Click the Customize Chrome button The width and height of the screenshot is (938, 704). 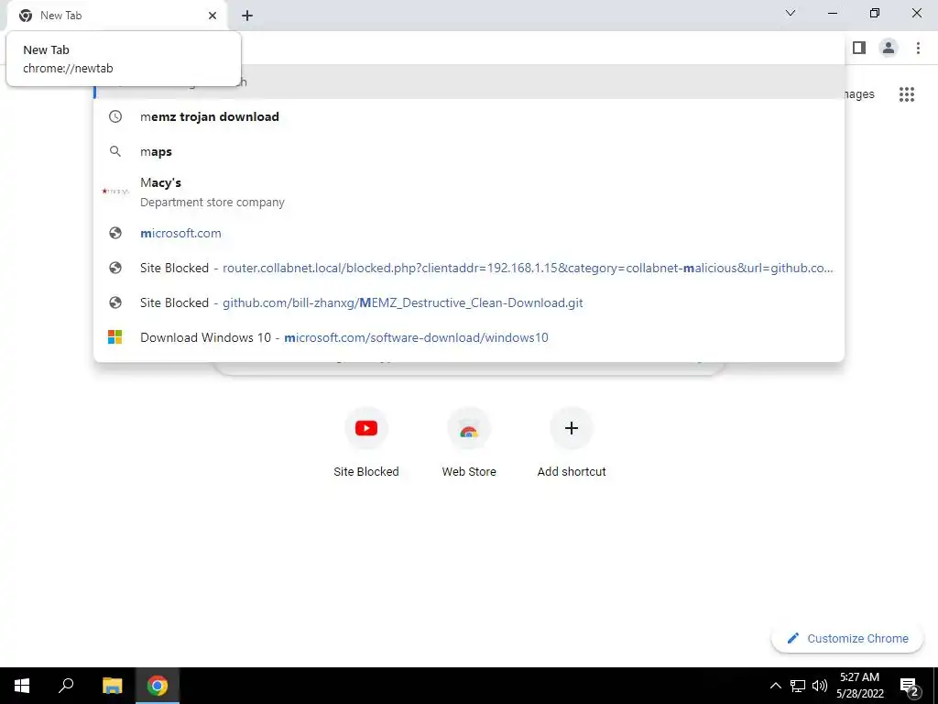point(847,638)
